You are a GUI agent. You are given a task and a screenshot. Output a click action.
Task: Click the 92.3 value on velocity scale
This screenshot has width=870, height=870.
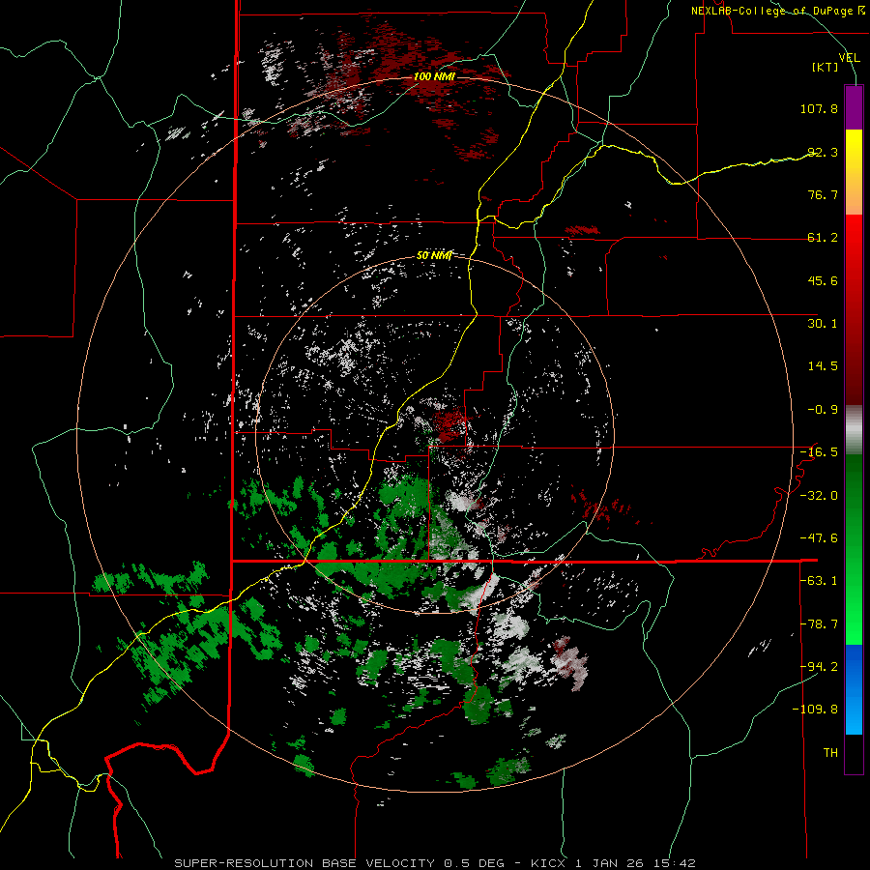[823, 152]
